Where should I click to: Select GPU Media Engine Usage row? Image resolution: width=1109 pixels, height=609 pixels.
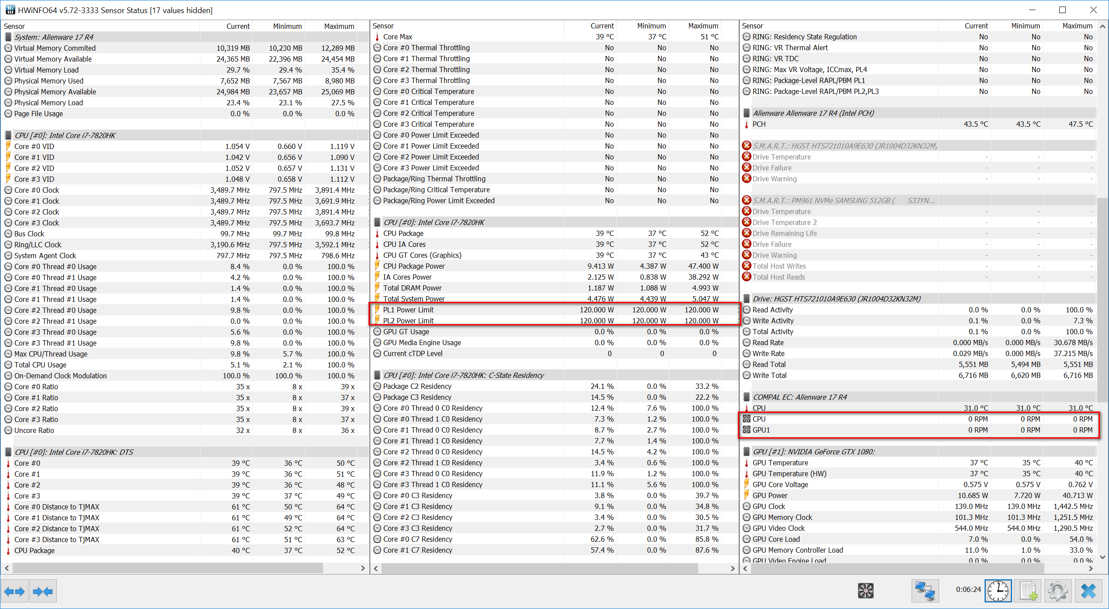tap(554, 343)
